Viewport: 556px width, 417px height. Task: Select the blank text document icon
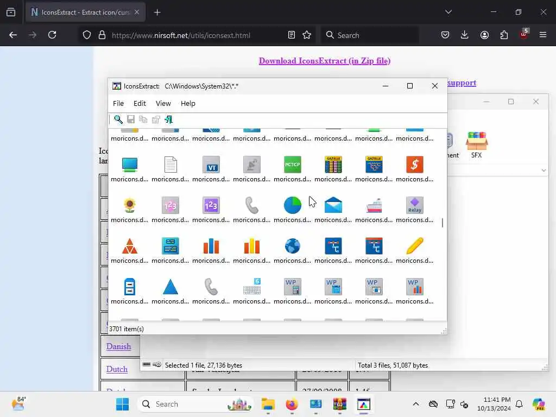coord(170,165)
